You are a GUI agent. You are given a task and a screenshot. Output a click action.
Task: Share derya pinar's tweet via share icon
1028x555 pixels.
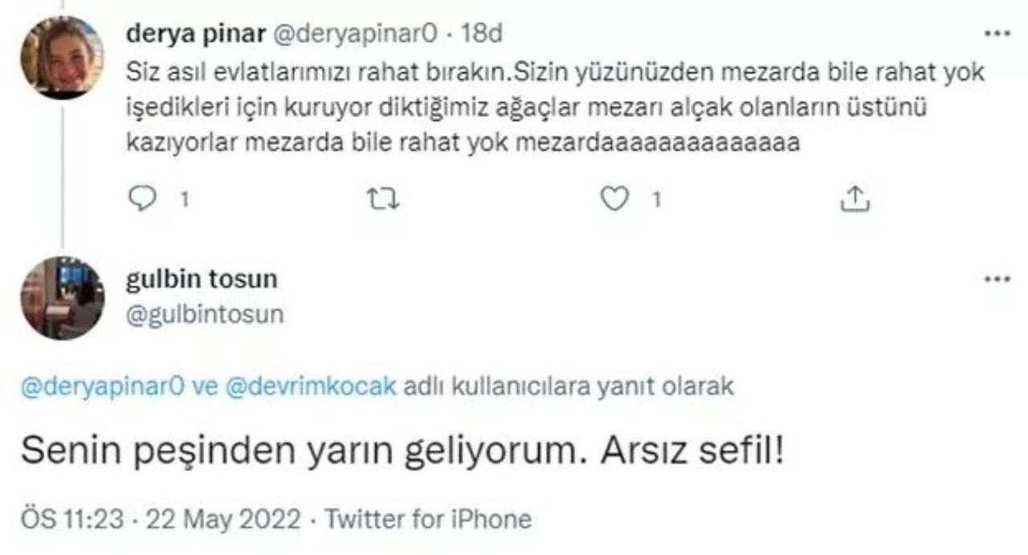851,200
